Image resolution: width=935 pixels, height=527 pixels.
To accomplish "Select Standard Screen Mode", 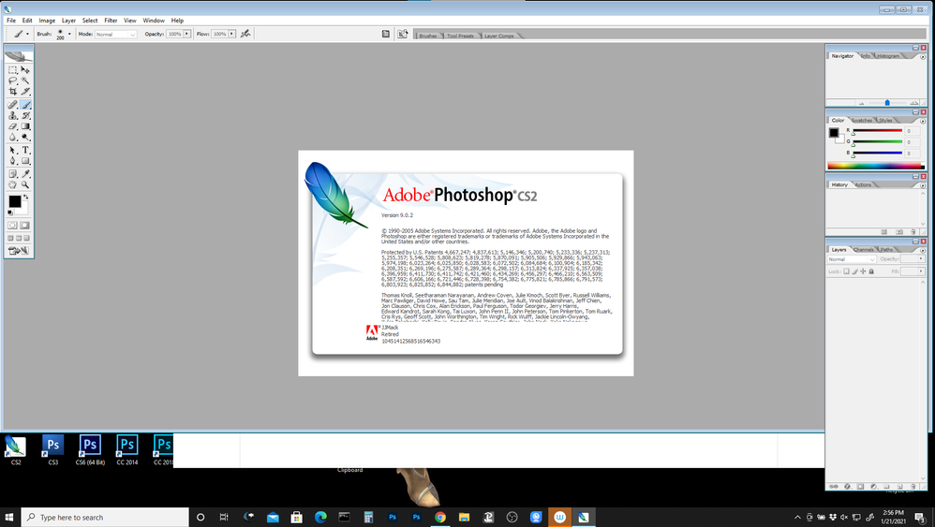I will click(x=10, y=238).
